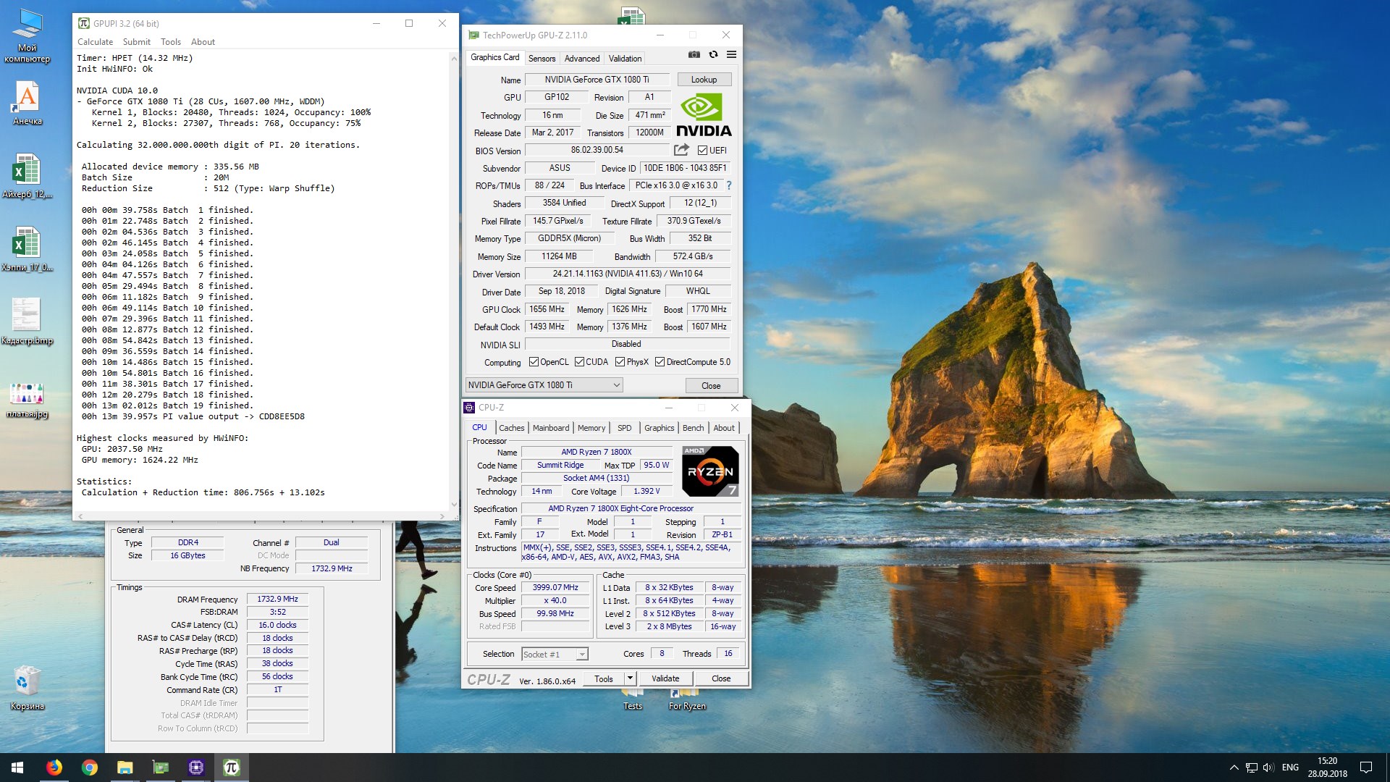This screenshot has width=1390, height=782.
Task: Switch to the Advanced tab in GPU-Z
Action: pos(582,59)
